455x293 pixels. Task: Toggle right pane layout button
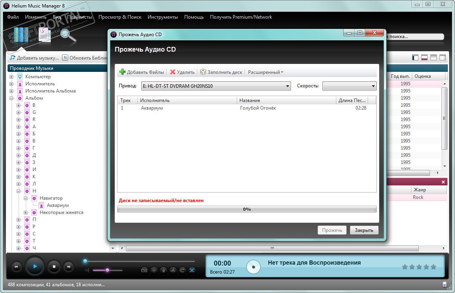pos(443,58)
